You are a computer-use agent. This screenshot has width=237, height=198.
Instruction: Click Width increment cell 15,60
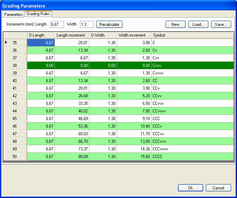point(134,157)
